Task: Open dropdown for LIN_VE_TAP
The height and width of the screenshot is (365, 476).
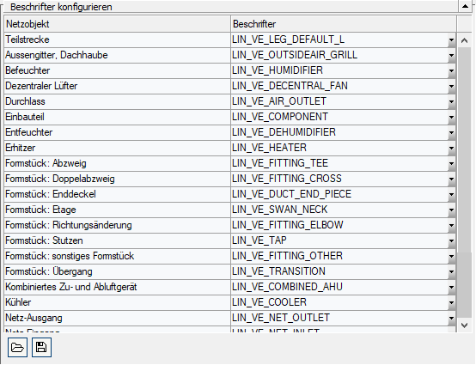Action: [x=451, y=241]
